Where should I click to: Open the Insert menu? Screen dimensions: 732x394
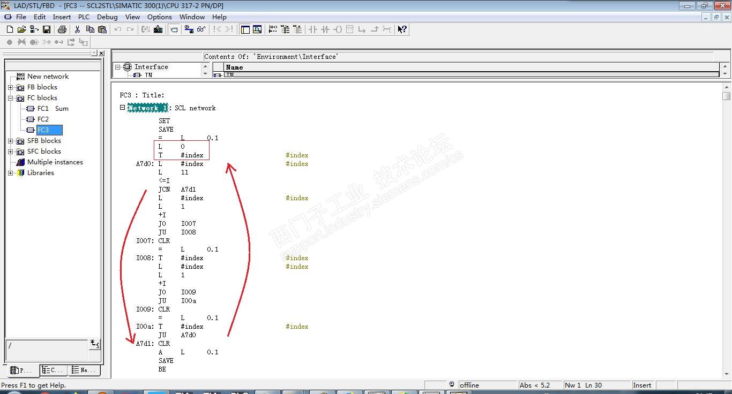[x=62, y=17]
